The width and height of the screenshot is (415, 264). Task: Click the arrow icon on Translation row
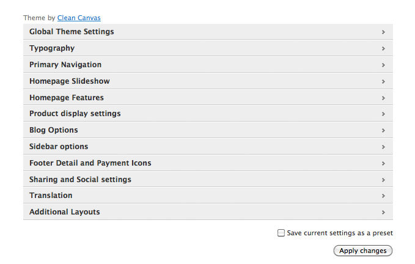383,196
